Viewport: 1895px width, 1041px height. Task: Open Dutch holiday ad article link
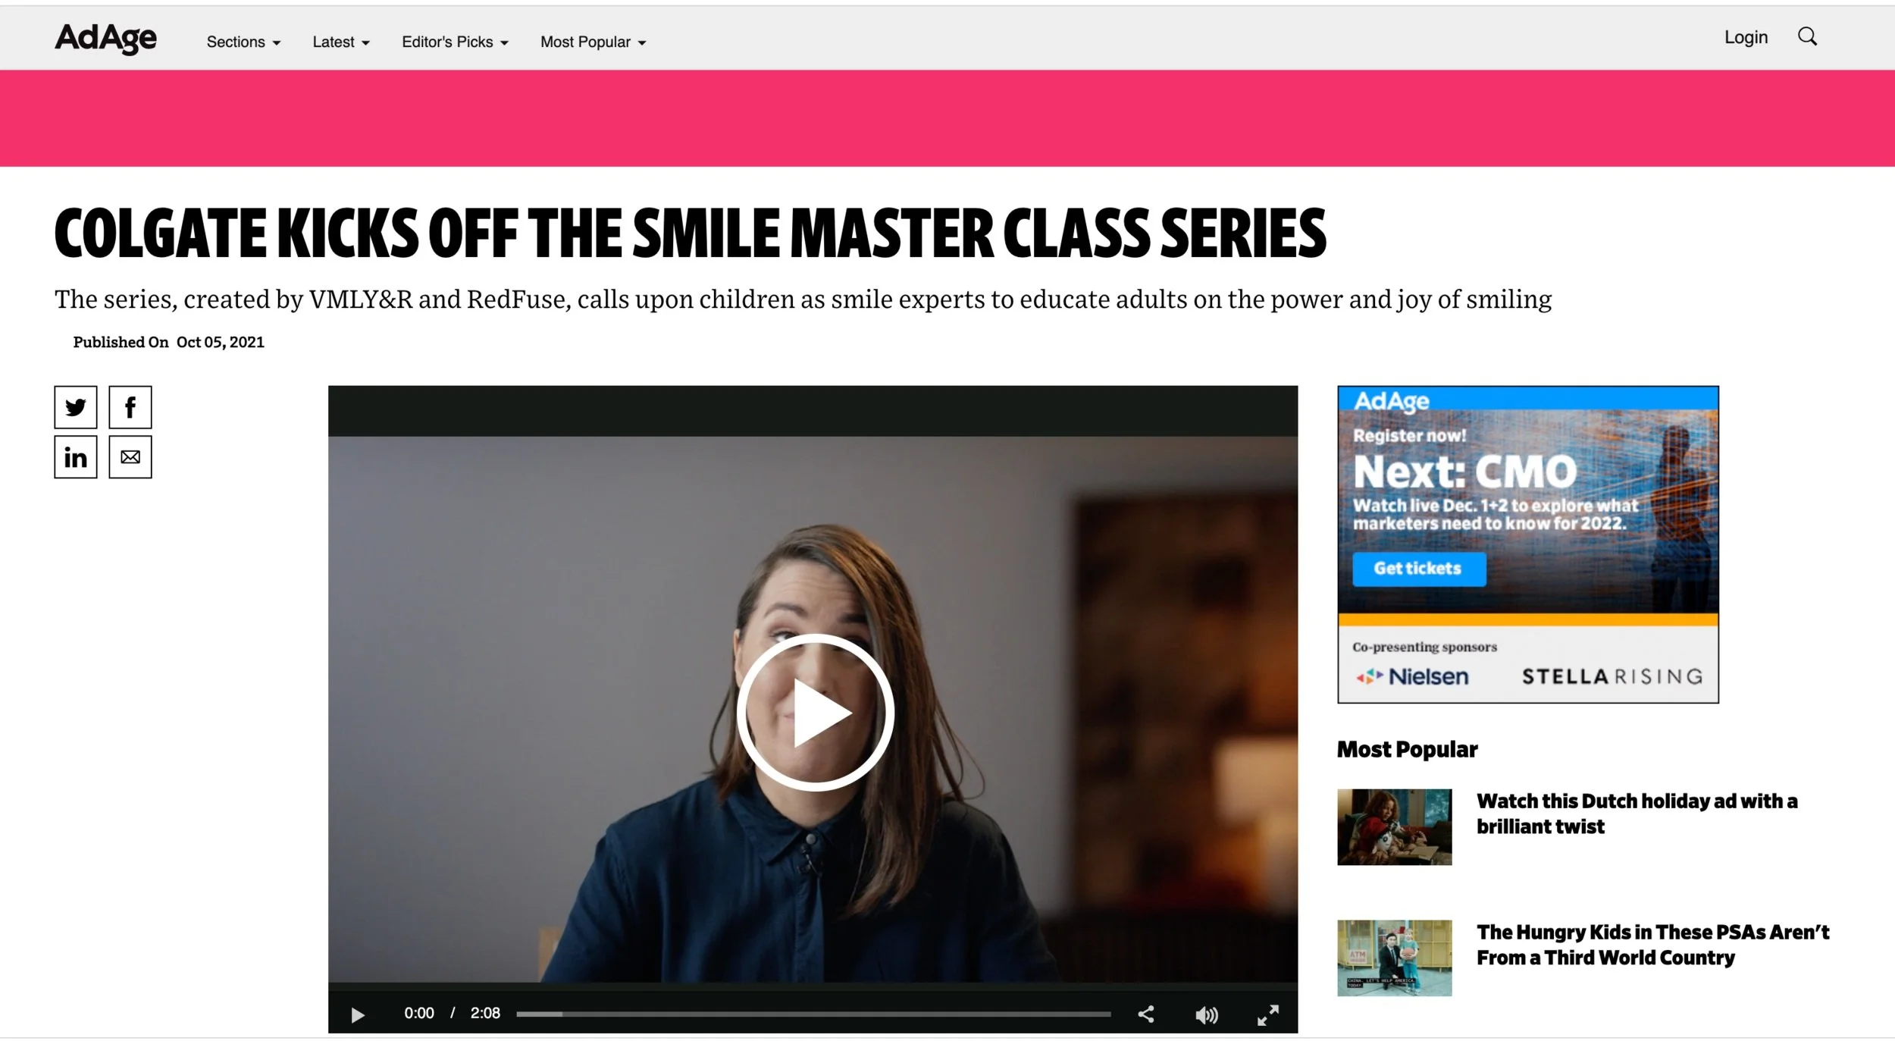click(1637, 813)
